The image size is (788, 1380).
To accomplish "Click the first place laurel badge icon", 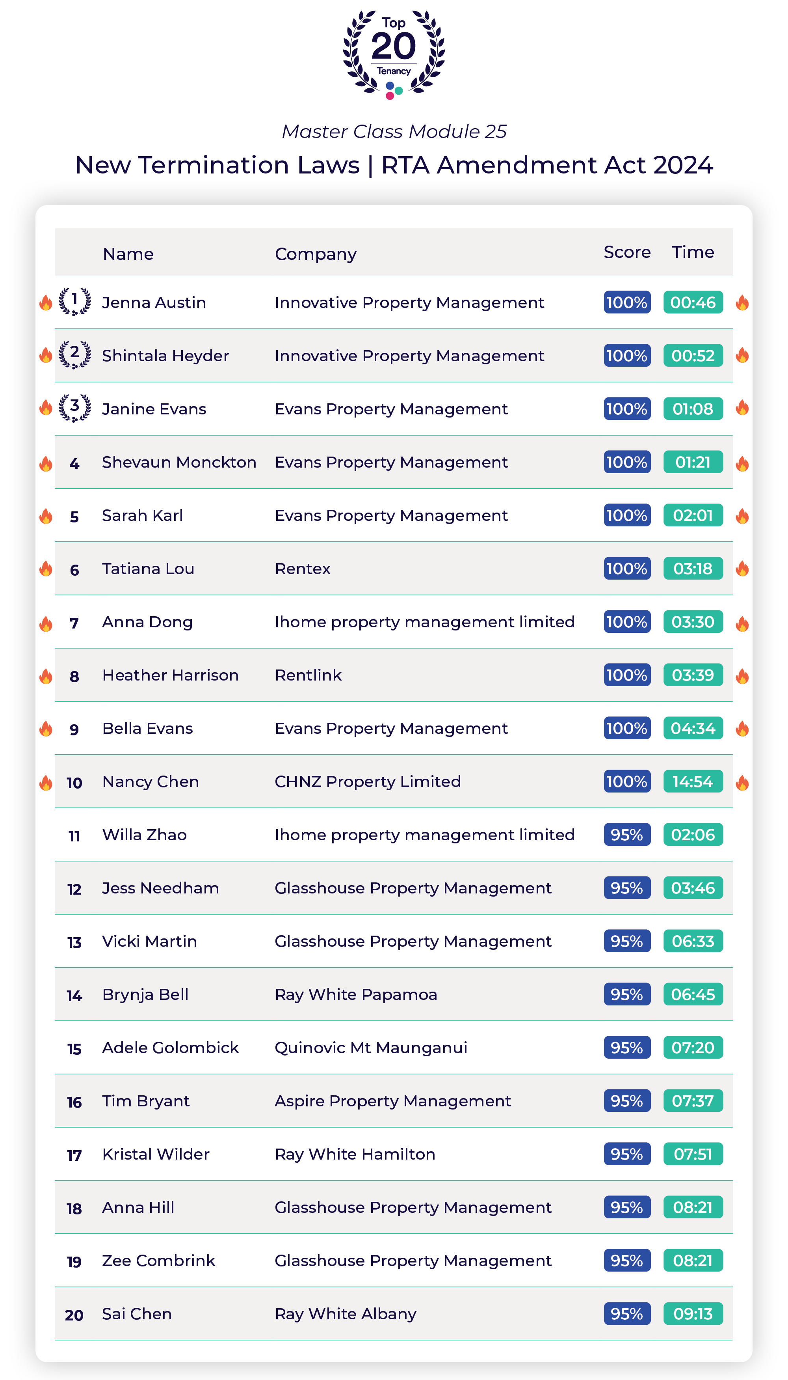I will [74, 301].
